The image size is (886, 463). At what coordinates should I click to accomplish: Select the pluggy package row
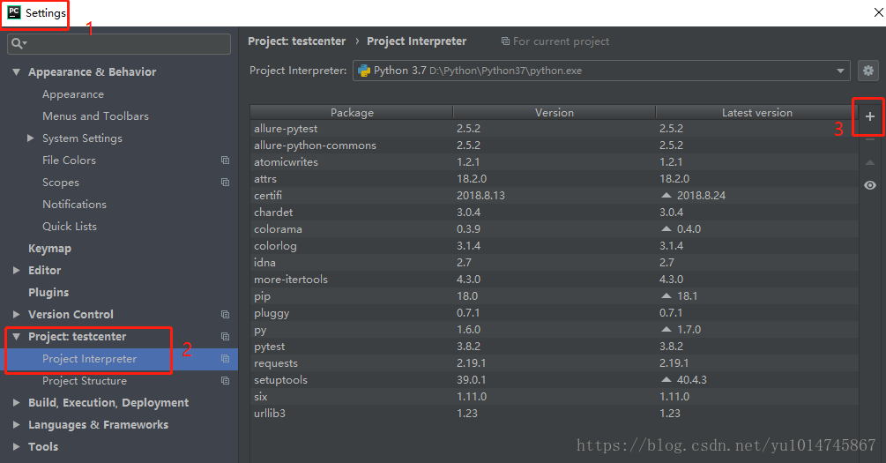pos(555,312)
